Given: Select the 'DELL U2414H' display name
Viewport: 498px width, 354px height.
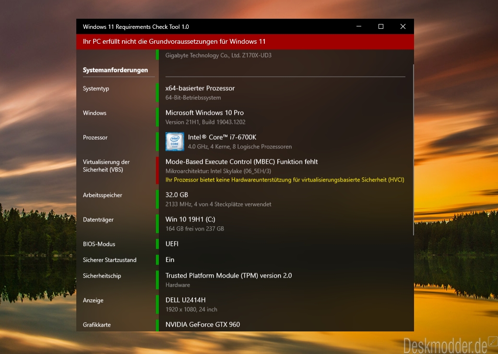Looking at the screenshot, I should pos(186,300).
